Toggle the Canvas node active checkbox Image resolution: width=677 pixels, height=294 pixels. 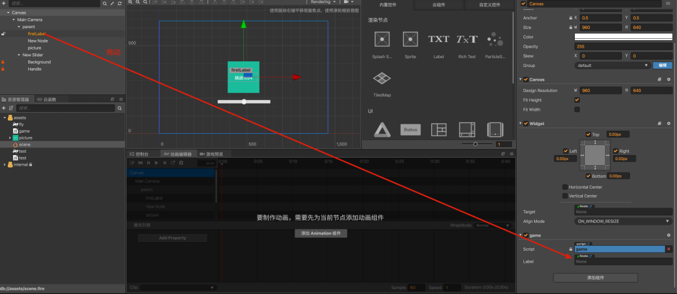tap(523, 4)
